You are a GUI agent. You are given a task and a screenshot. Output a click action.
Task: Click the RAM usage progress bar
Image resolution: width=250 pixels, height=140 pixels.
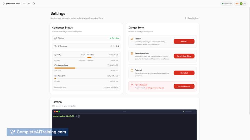tap(103, 58)
